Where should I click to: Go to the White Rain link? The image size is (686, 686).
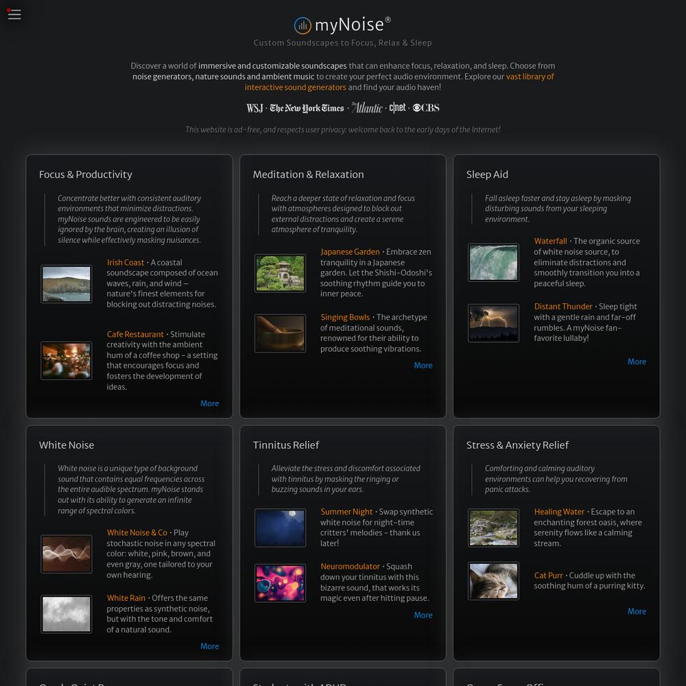pyautogui.click(x=126, y=598)
